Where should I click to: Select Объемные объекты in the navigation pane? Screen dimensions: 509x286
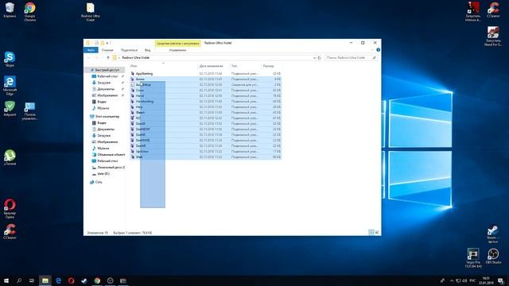(x=108, y=155)
